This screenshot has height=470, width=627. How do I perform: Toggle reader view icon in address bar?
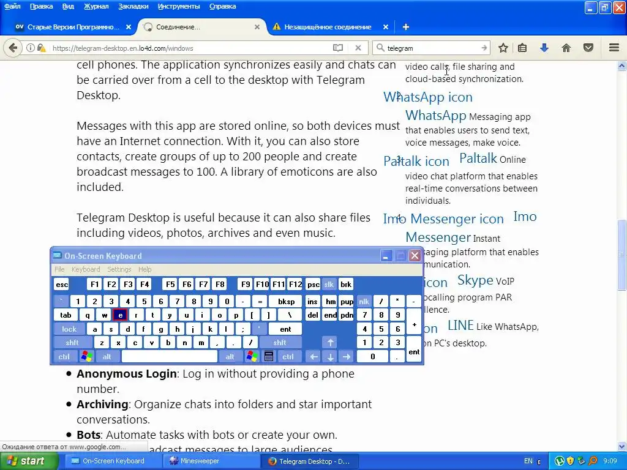(338, 48)
